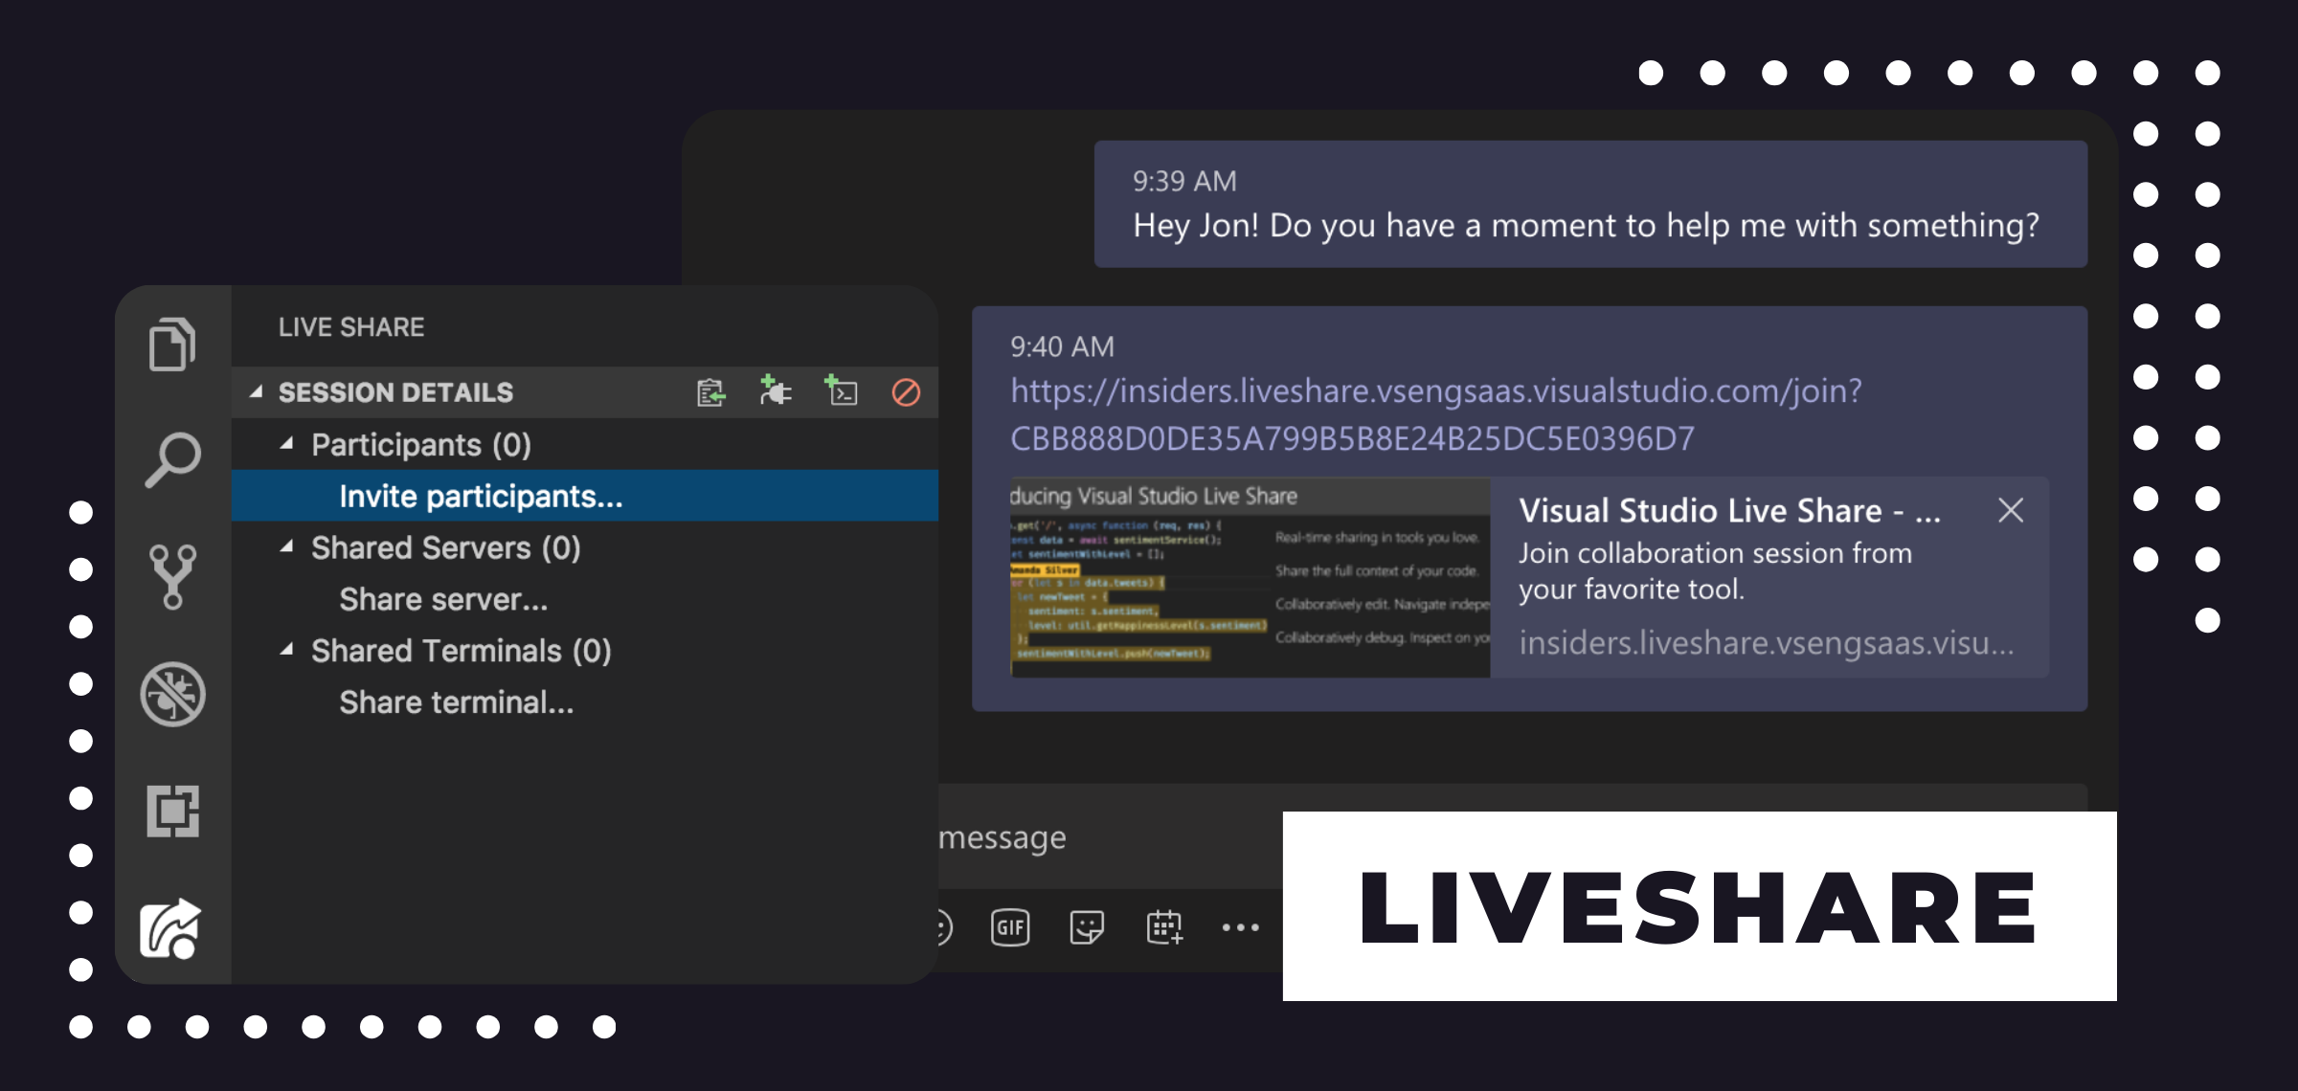
Task: Open the Explorer files icon in activity bar
Action: 172,343
